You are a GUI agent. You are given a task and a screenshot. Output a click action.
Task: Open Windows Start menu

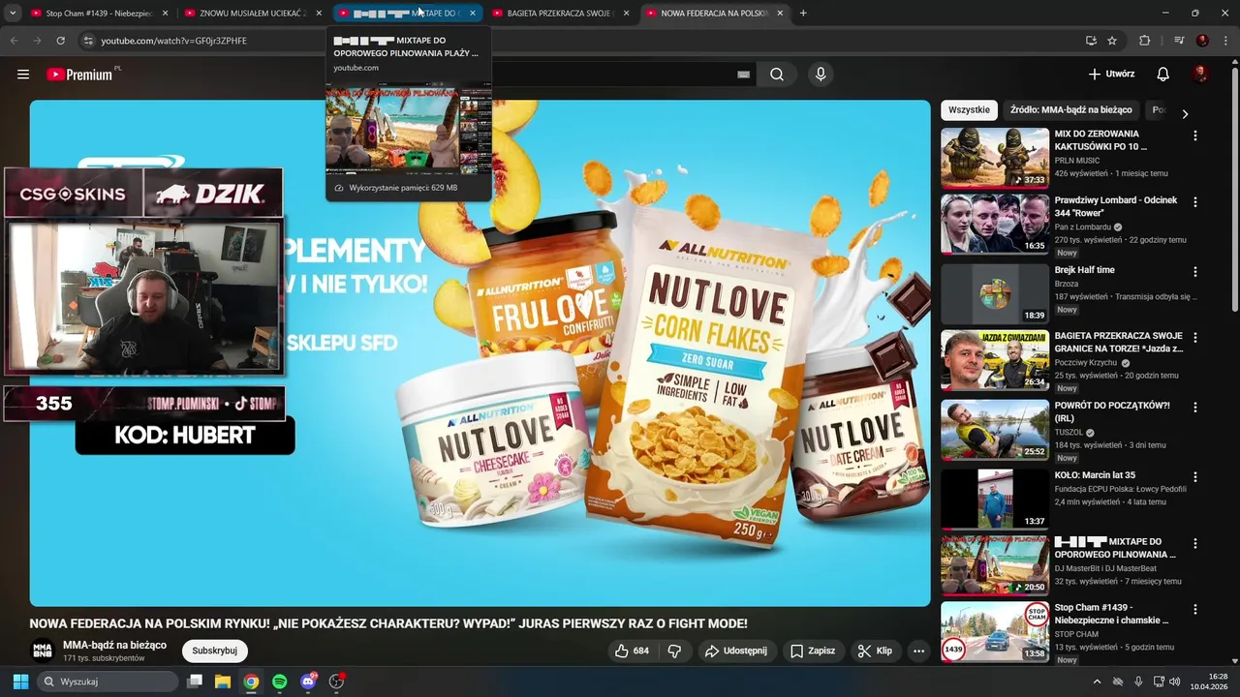tap(20, 682)
